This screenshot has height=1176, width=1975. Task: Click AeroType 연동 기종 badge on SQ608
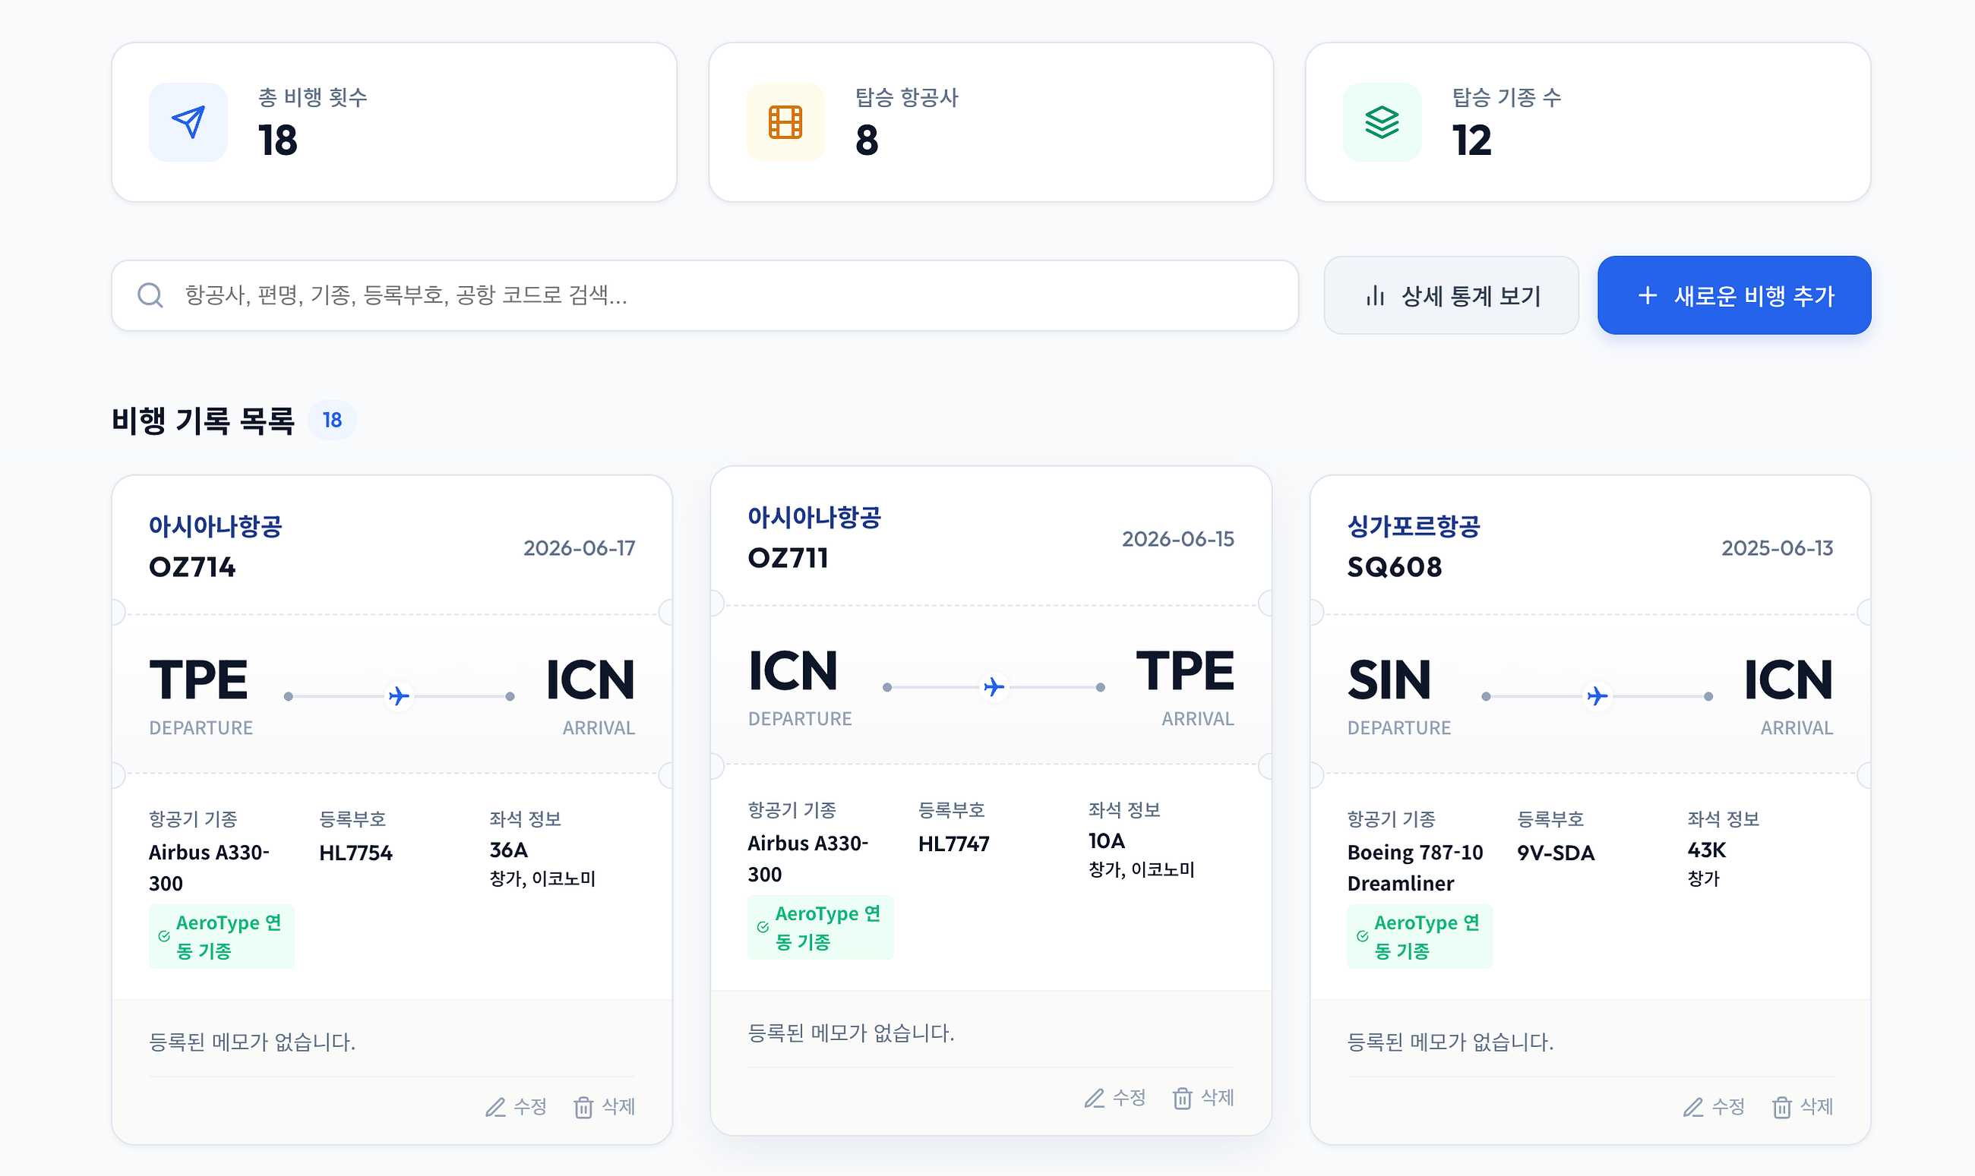tap(1419, 937)
